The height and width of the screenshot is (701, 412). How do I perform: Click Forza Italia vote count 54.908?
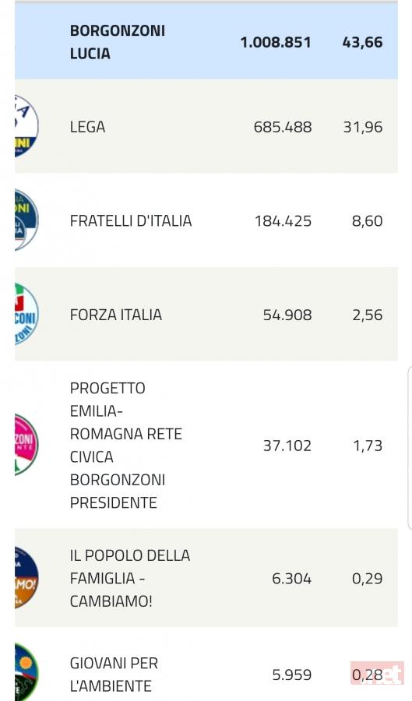pyautogui.click(x=287, y=315)
